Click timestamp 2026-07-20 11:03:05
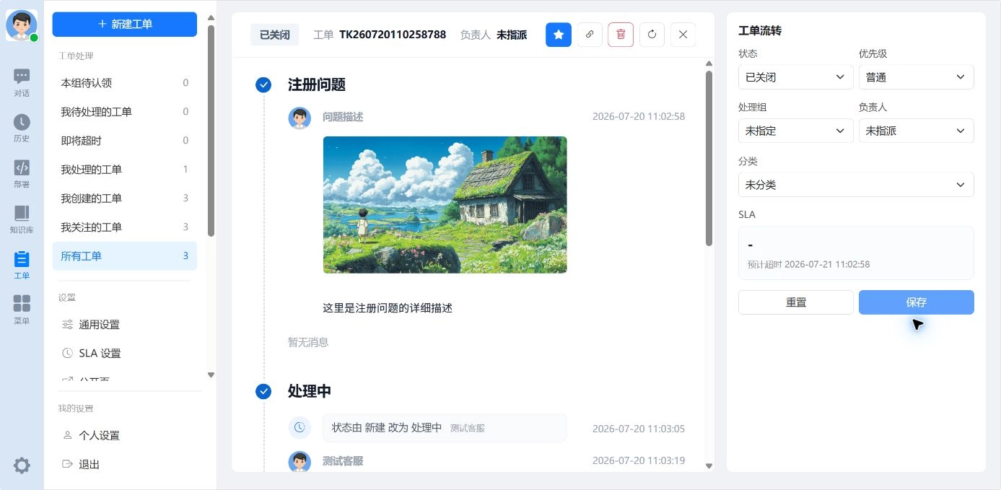The height and width of the screenshot is (490, 1001). [639, 429]
